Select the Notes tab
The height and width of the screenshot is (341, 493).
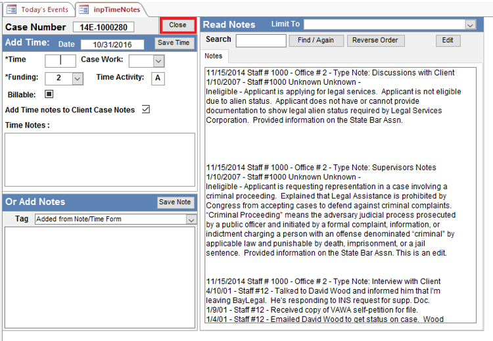pos(214,56)
